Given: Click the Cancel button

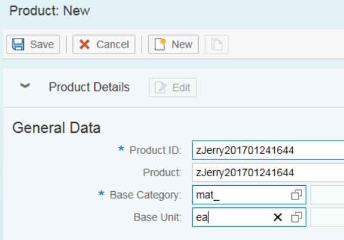Looking at the screenshot, I should point(104,44).
